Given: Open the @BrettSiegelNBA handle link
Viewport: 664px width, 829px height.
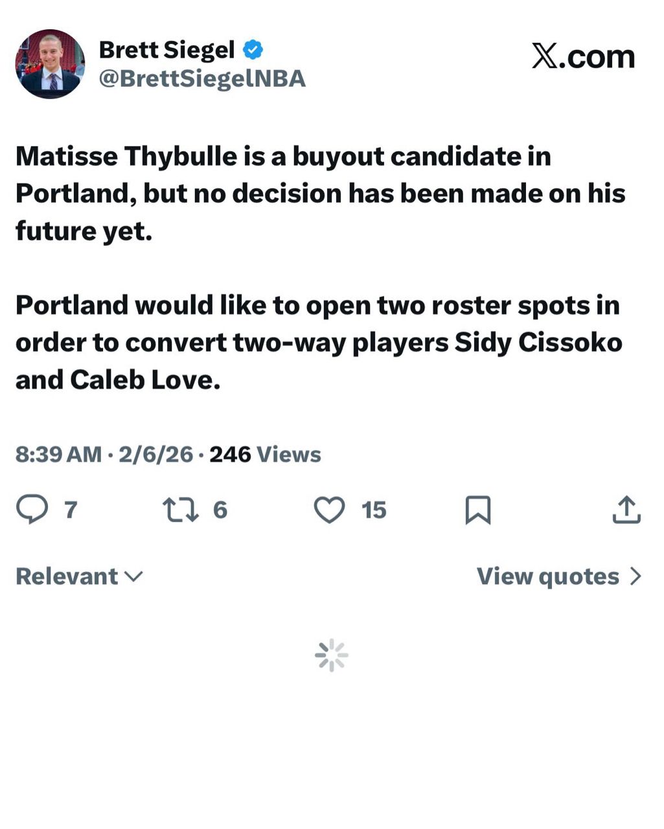Looking at the screenshot, I should click(201, 78).
